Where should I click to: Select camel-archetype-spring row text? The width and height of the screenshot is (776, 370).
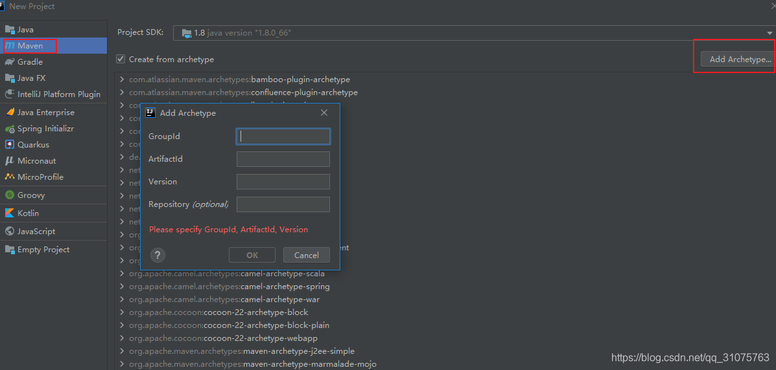[229, 287]
